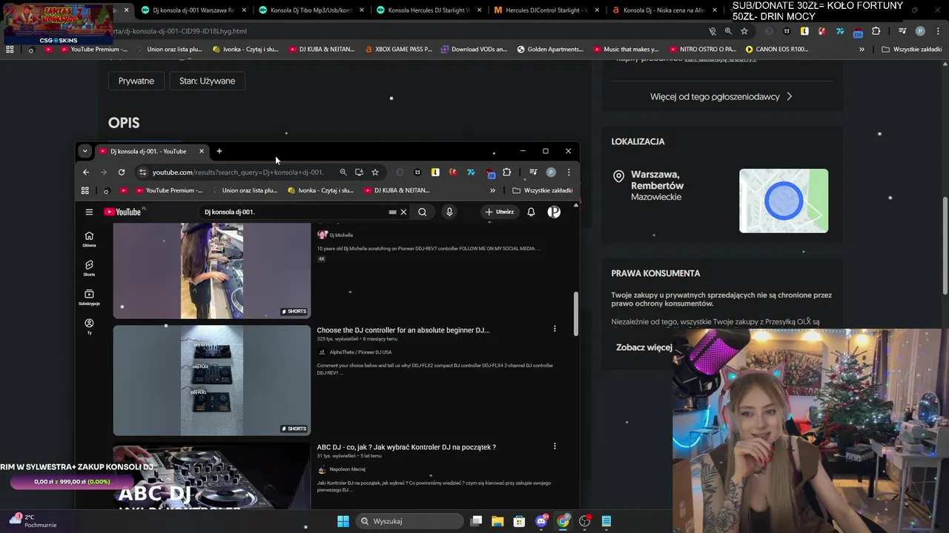Viewport: 949px width, 533px height.
Task: Start voice search with microphone icon
Action: [449, 212]
